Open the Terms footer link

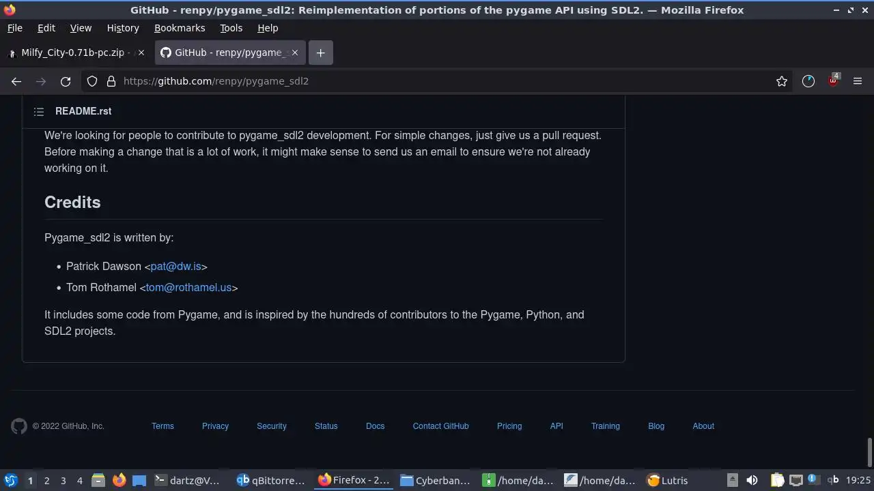tap(163, 426)
